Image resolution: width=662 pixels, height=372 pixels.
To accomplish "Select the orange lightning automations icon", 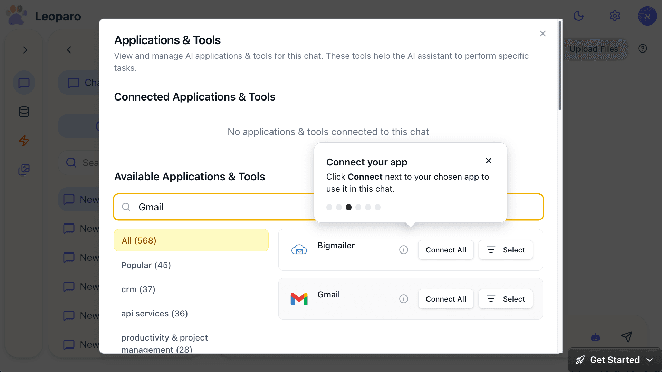I will click(x=23, y=141).
